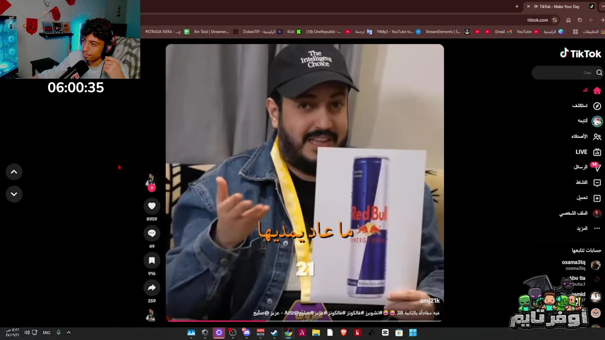
Task: Like the video with the heart icon
Action: 152,206
